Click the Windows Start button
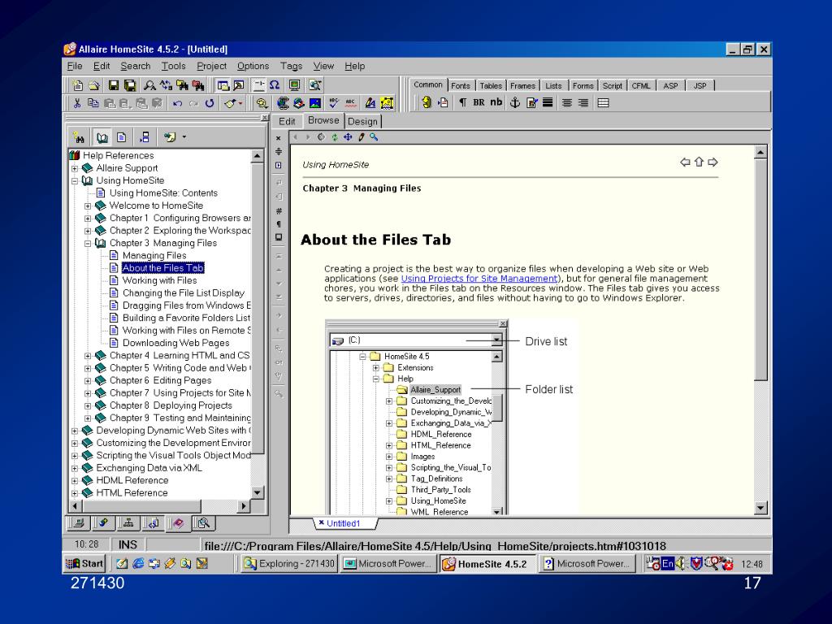Image resolution: width=832 pixels, height=624 pixels. point(84,564)
